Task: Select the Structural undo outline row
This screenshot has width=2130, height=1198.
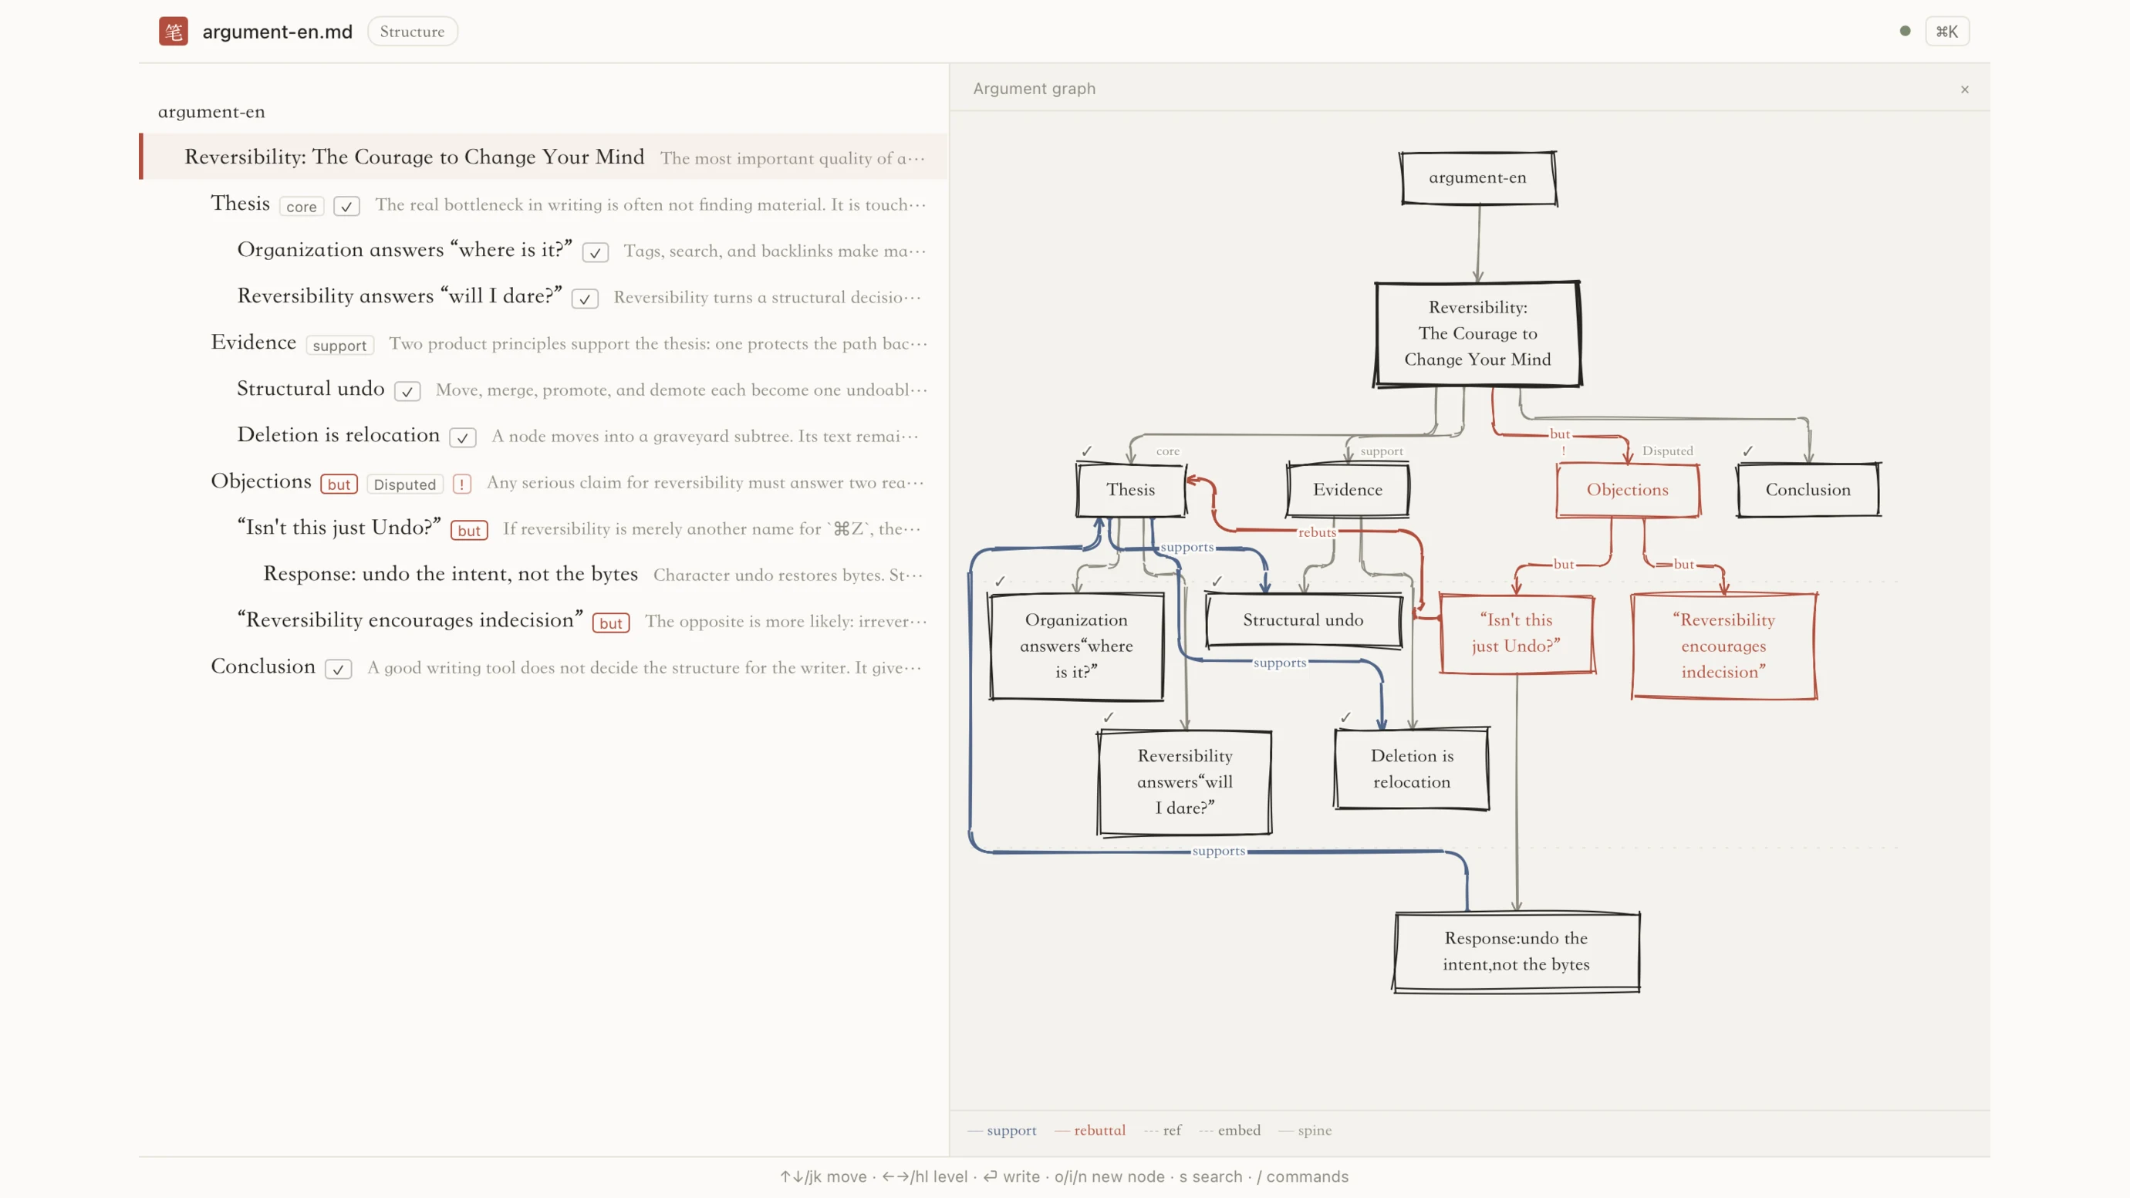Action: pyautogui.click(x=544, y=389)
